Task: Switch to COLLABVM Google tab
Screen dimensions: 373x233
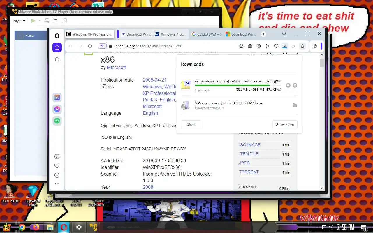Action: tap(207, 34)
